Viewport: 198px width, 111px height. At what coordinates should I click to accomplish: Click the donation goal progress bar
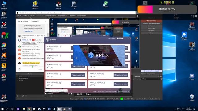[x=167, y=9]
